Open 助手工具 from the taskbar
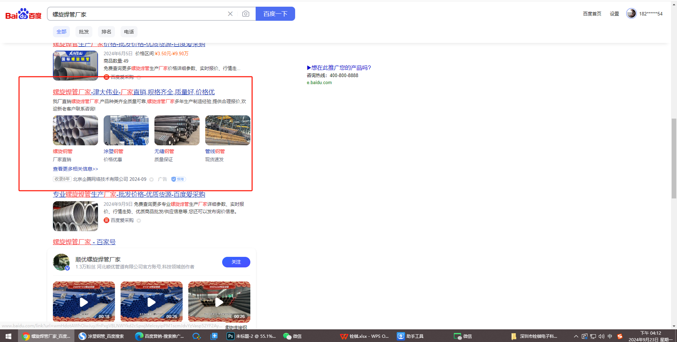Image resolution: width=677 pixels, height=342 pixels. point(410,336)
